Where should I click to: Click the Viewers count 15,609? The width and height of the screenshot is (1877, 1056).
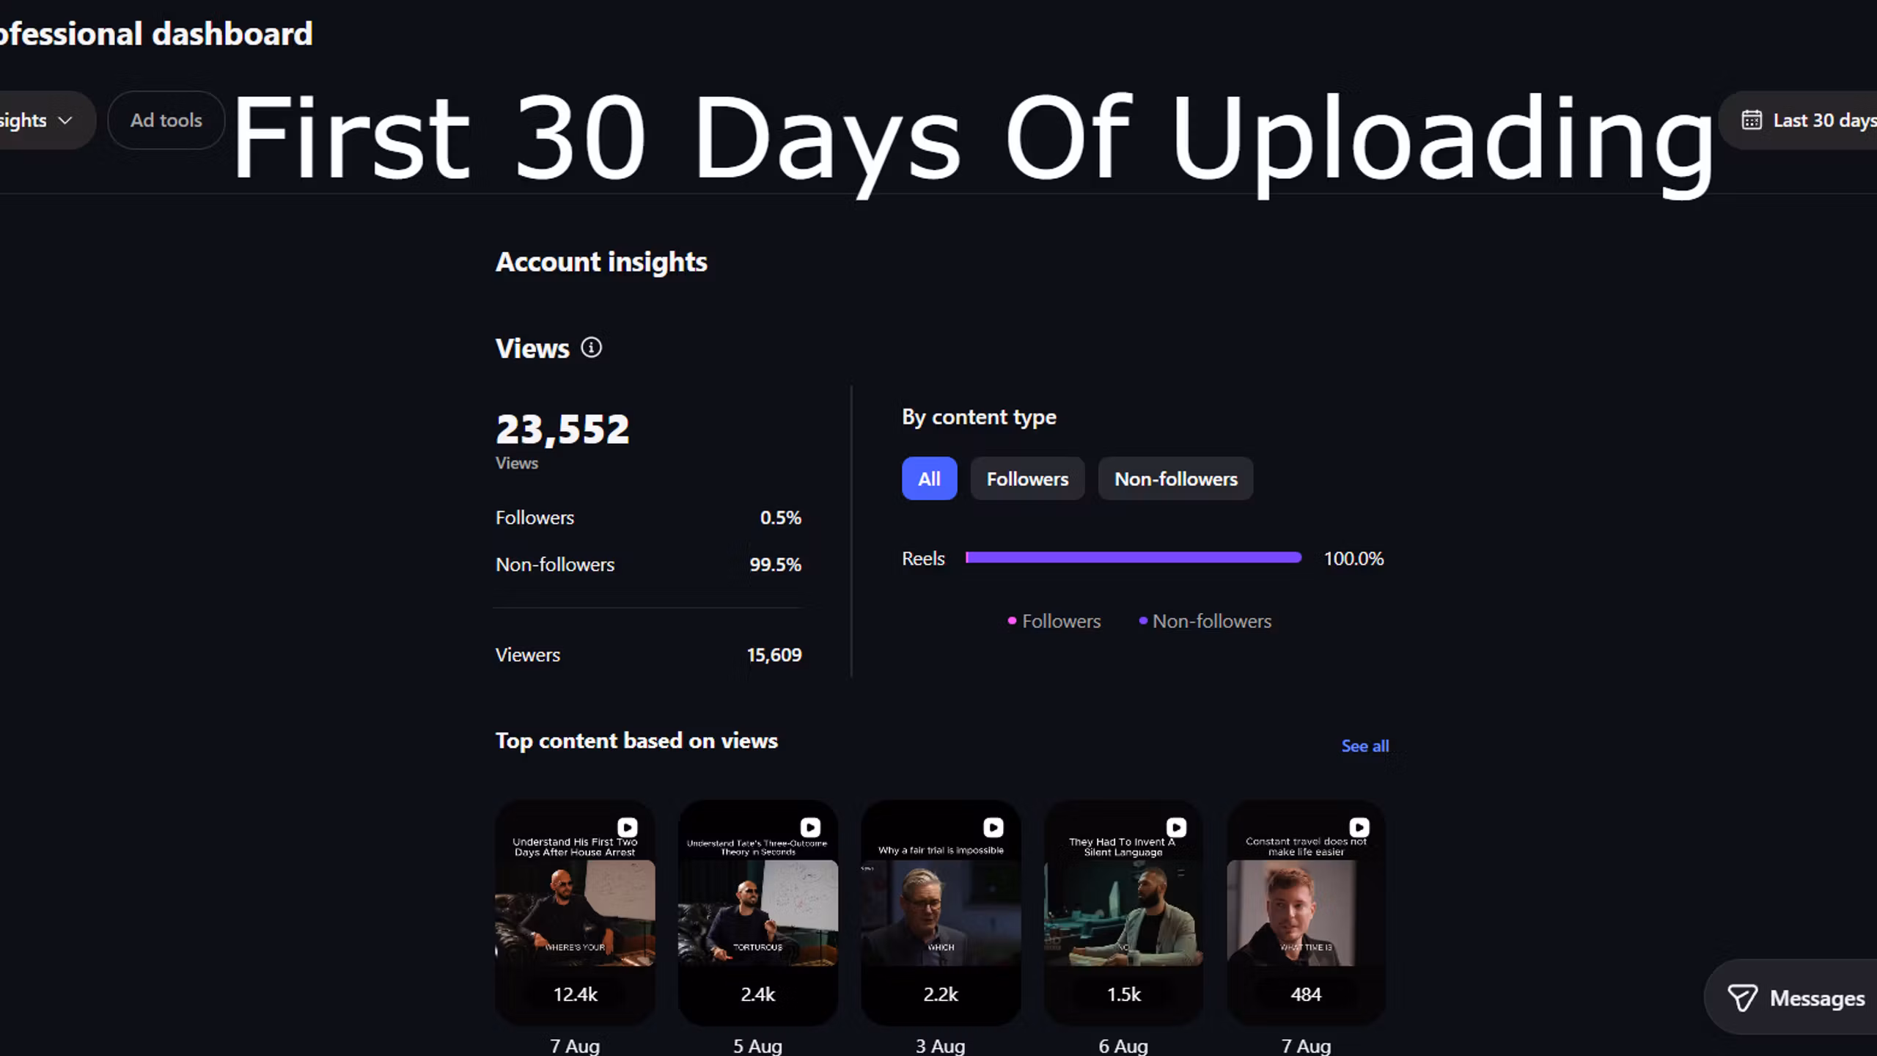click(774, 655)
